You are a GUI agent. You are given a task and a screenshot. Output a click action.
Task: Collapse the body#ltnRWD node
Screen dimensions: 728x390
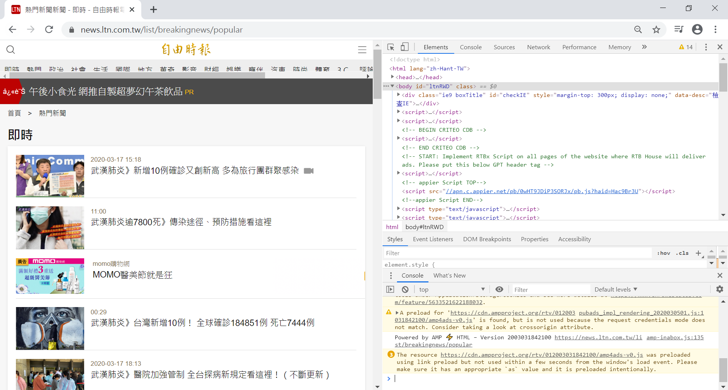(x=392, y=86)
